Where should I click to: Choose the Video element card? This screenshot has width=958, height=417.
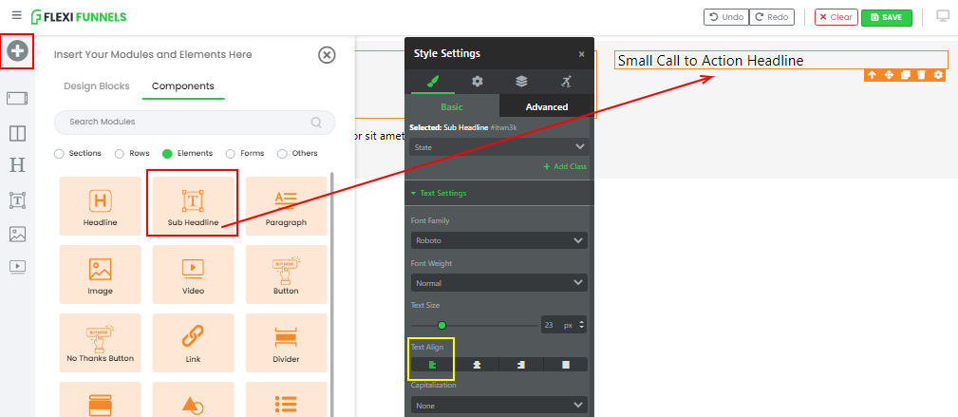tap(193, 275)
